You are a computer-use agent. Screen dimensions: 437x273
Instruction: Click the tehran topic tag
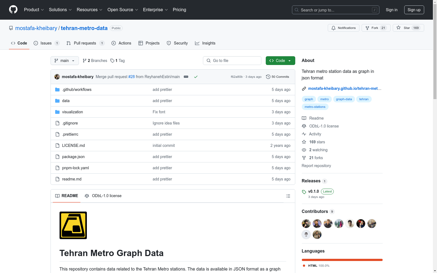click(x=364, y=99)
